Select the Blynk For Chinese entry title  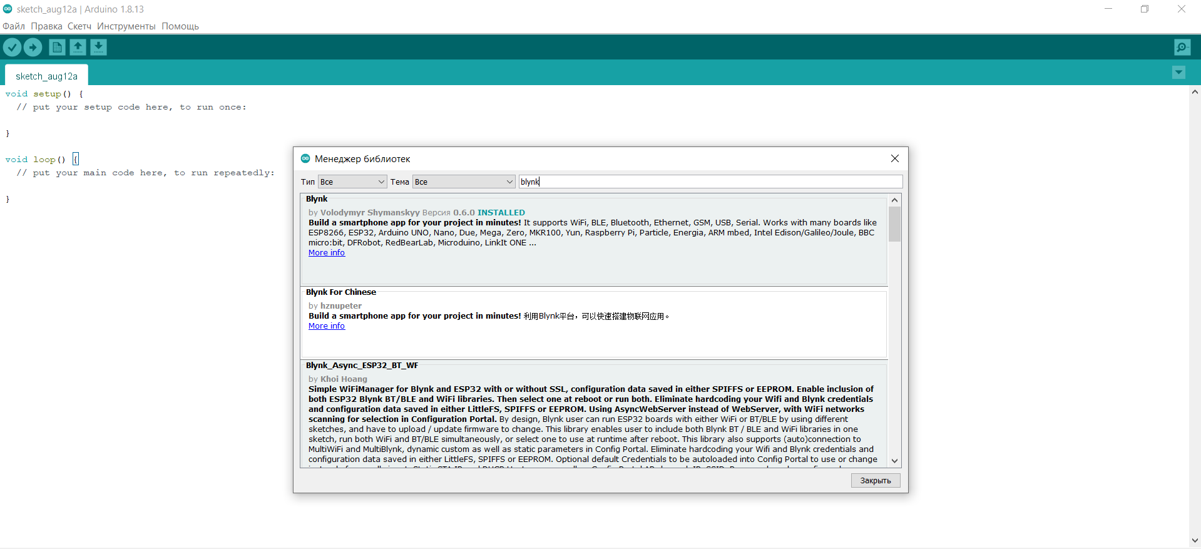point(341,292)
